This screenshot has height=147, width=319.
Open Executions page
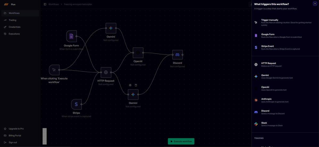(x=20, y=34)
